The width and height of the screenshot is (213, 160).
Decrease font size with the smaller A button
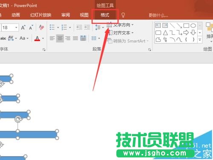pyautogui.click(x=31, y=27)
